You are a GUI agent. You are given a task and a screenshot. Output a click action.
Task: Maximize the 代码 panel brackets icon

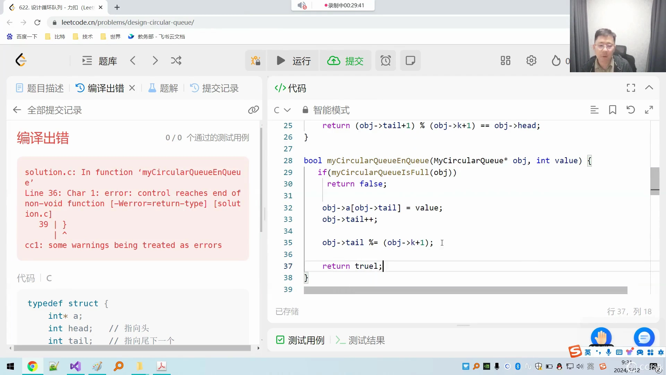631,88
